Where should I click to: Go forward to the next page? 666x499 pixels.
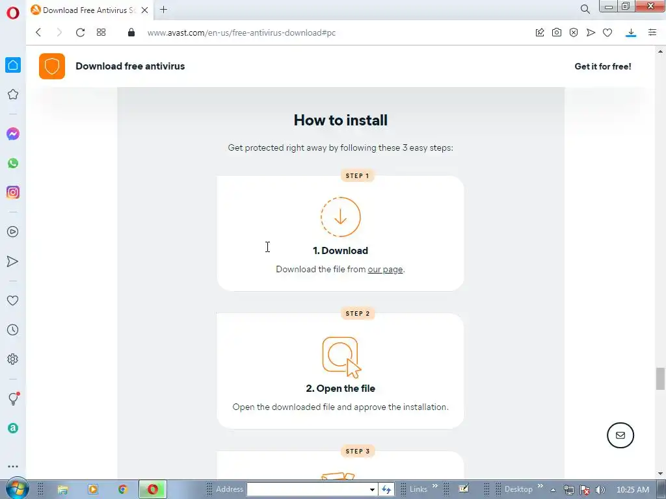(x=59, y=32)
